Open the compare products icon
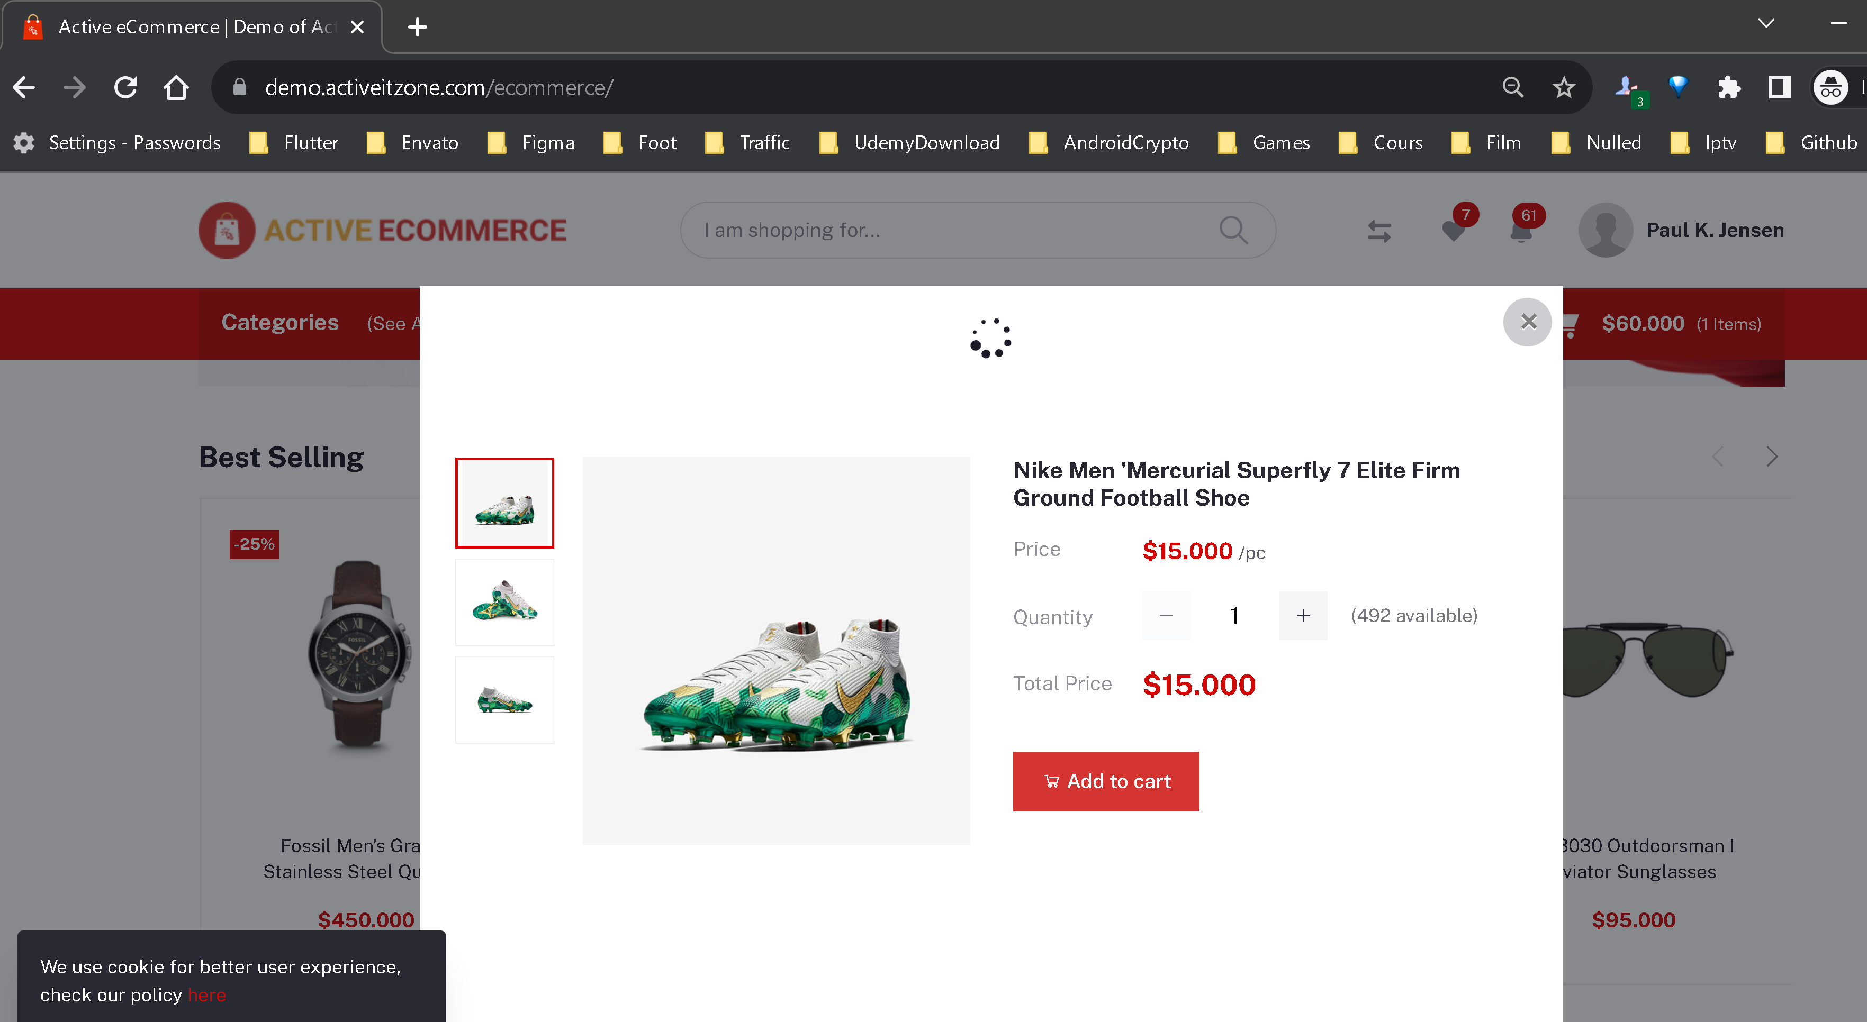1867x1022 pixels. tap(1378, 231)
